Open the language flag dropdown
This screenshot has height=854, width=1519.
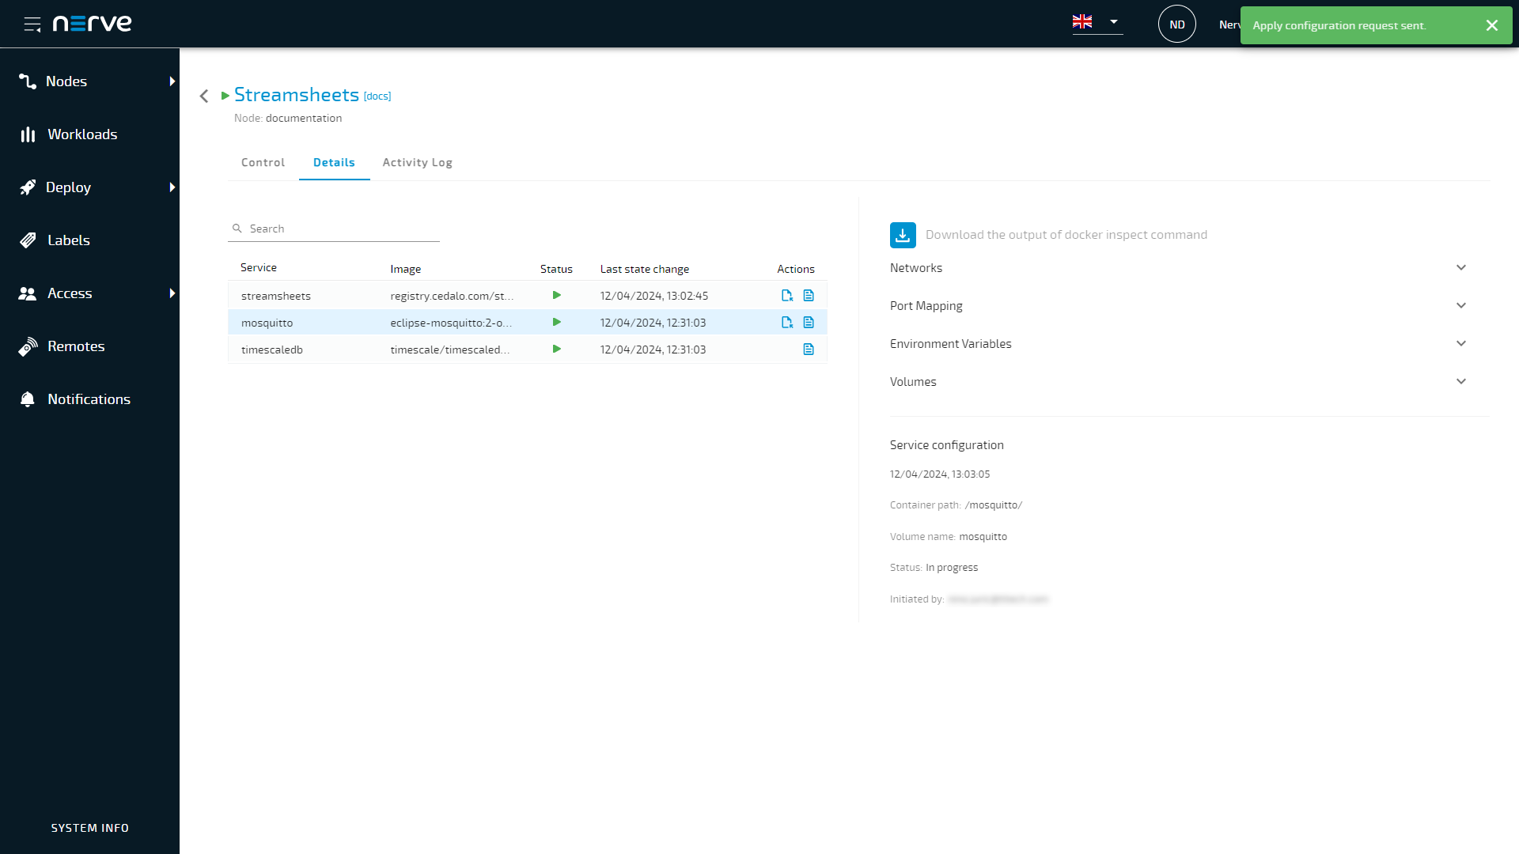[x=1097, y=22]
